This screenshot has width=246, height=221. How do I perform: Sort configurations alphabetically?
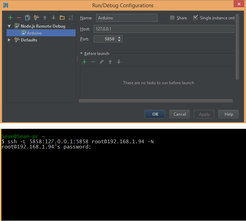tap(71, 18)
